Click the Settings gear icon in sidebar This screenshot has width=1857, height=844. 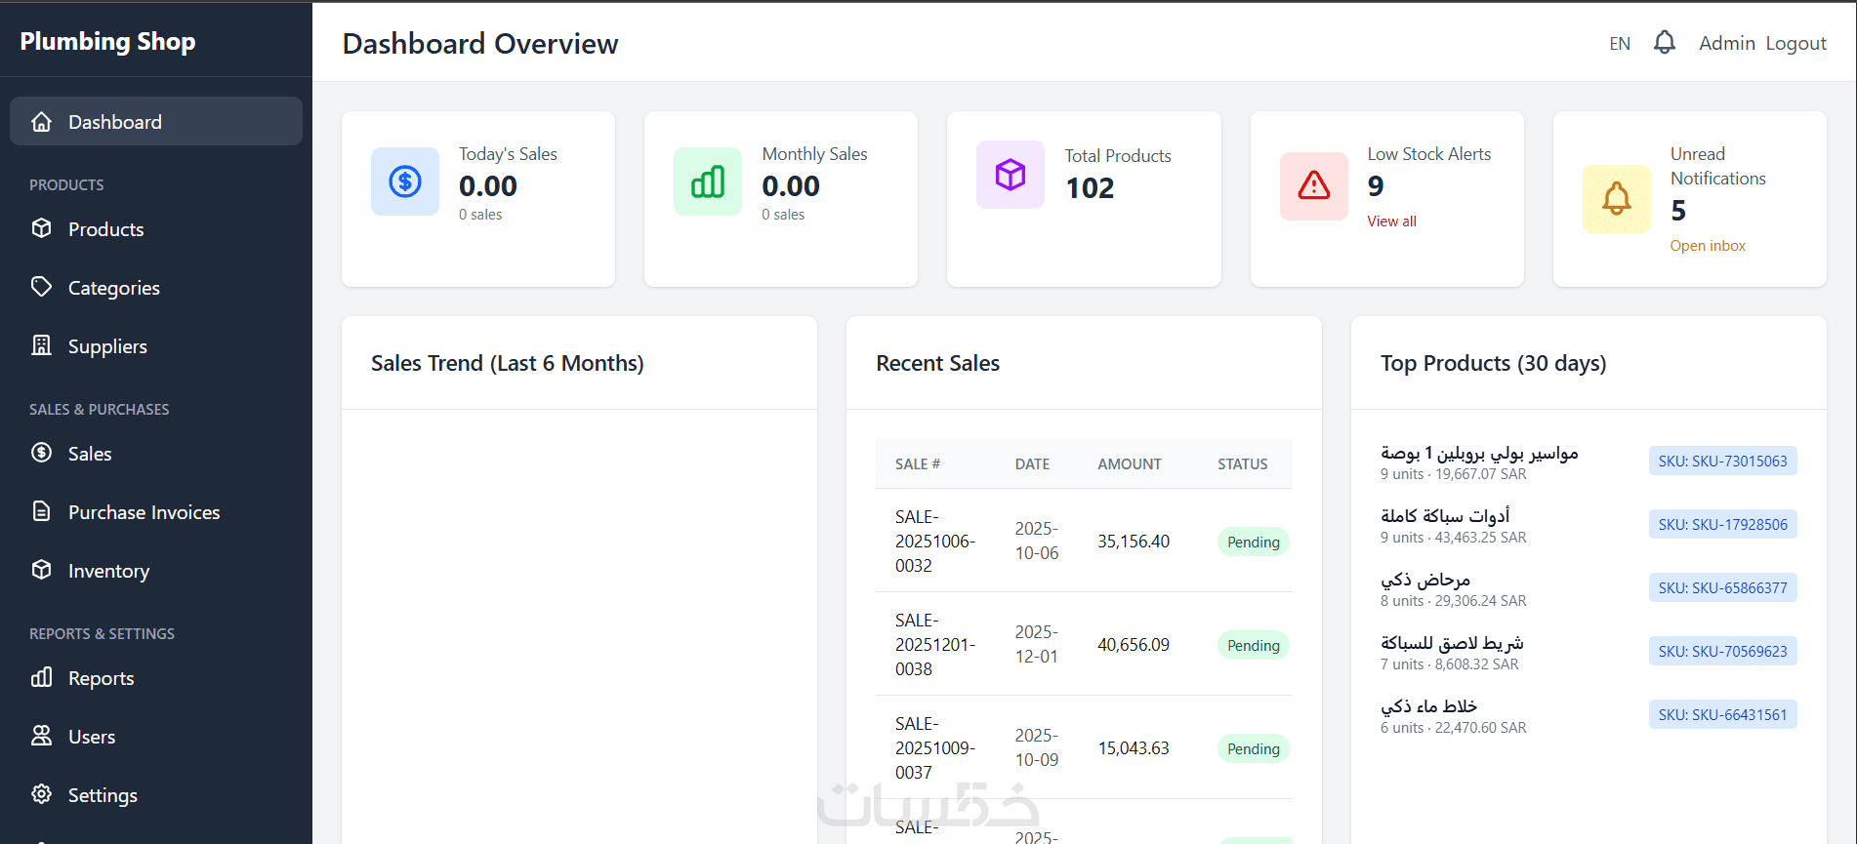click(x=41, y=794)
